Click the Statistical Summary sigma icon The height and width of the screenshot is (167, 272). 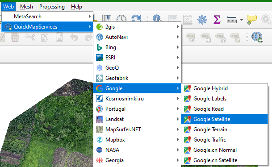click(217, 19)
